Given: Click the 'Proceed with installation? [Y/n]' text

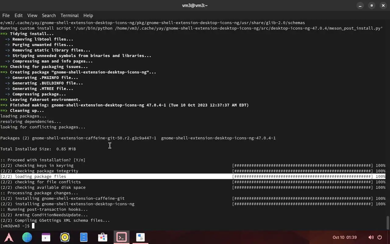Looking at the screenshot, I should tap(43, 160).
